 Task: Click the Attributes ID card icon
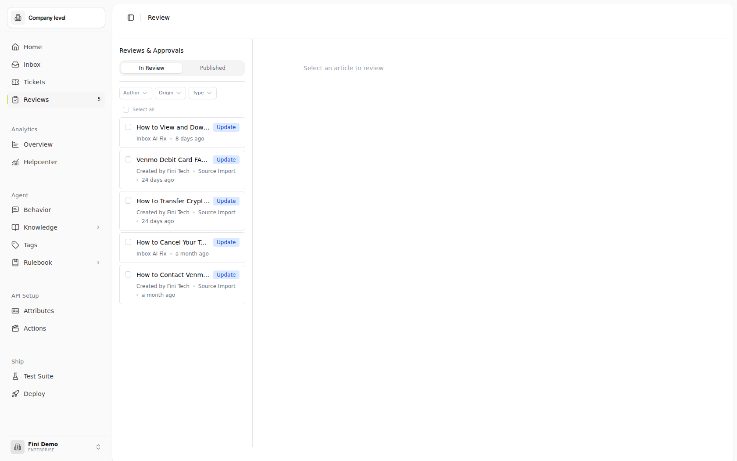click(x=15, y=311)
